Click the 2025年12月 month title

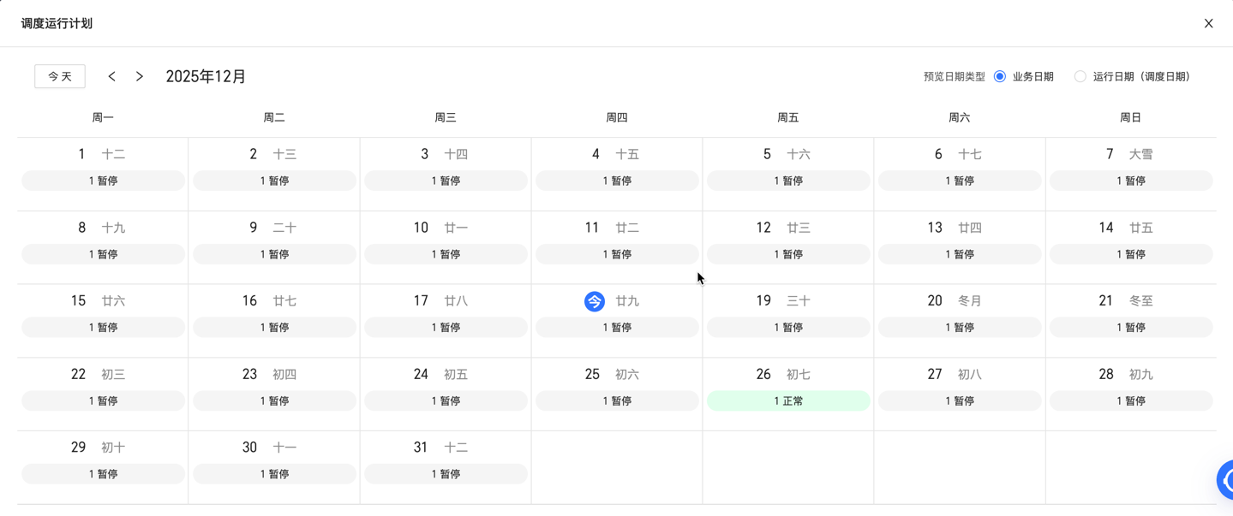point(206,76)
